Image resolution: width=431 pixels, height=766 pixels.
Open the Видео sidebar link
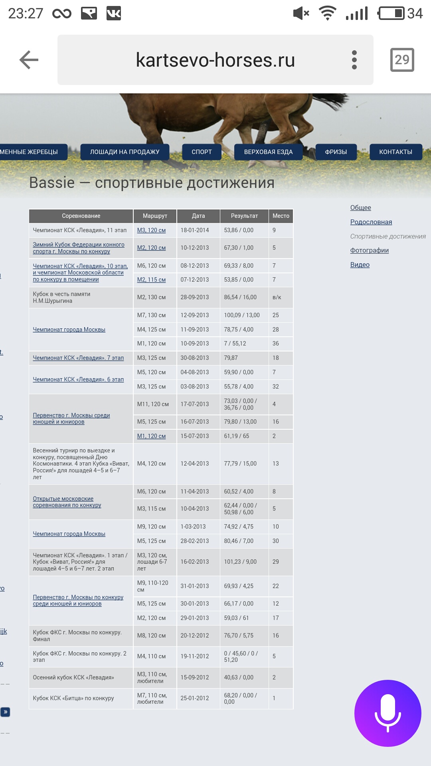click(x=360, y=265)
